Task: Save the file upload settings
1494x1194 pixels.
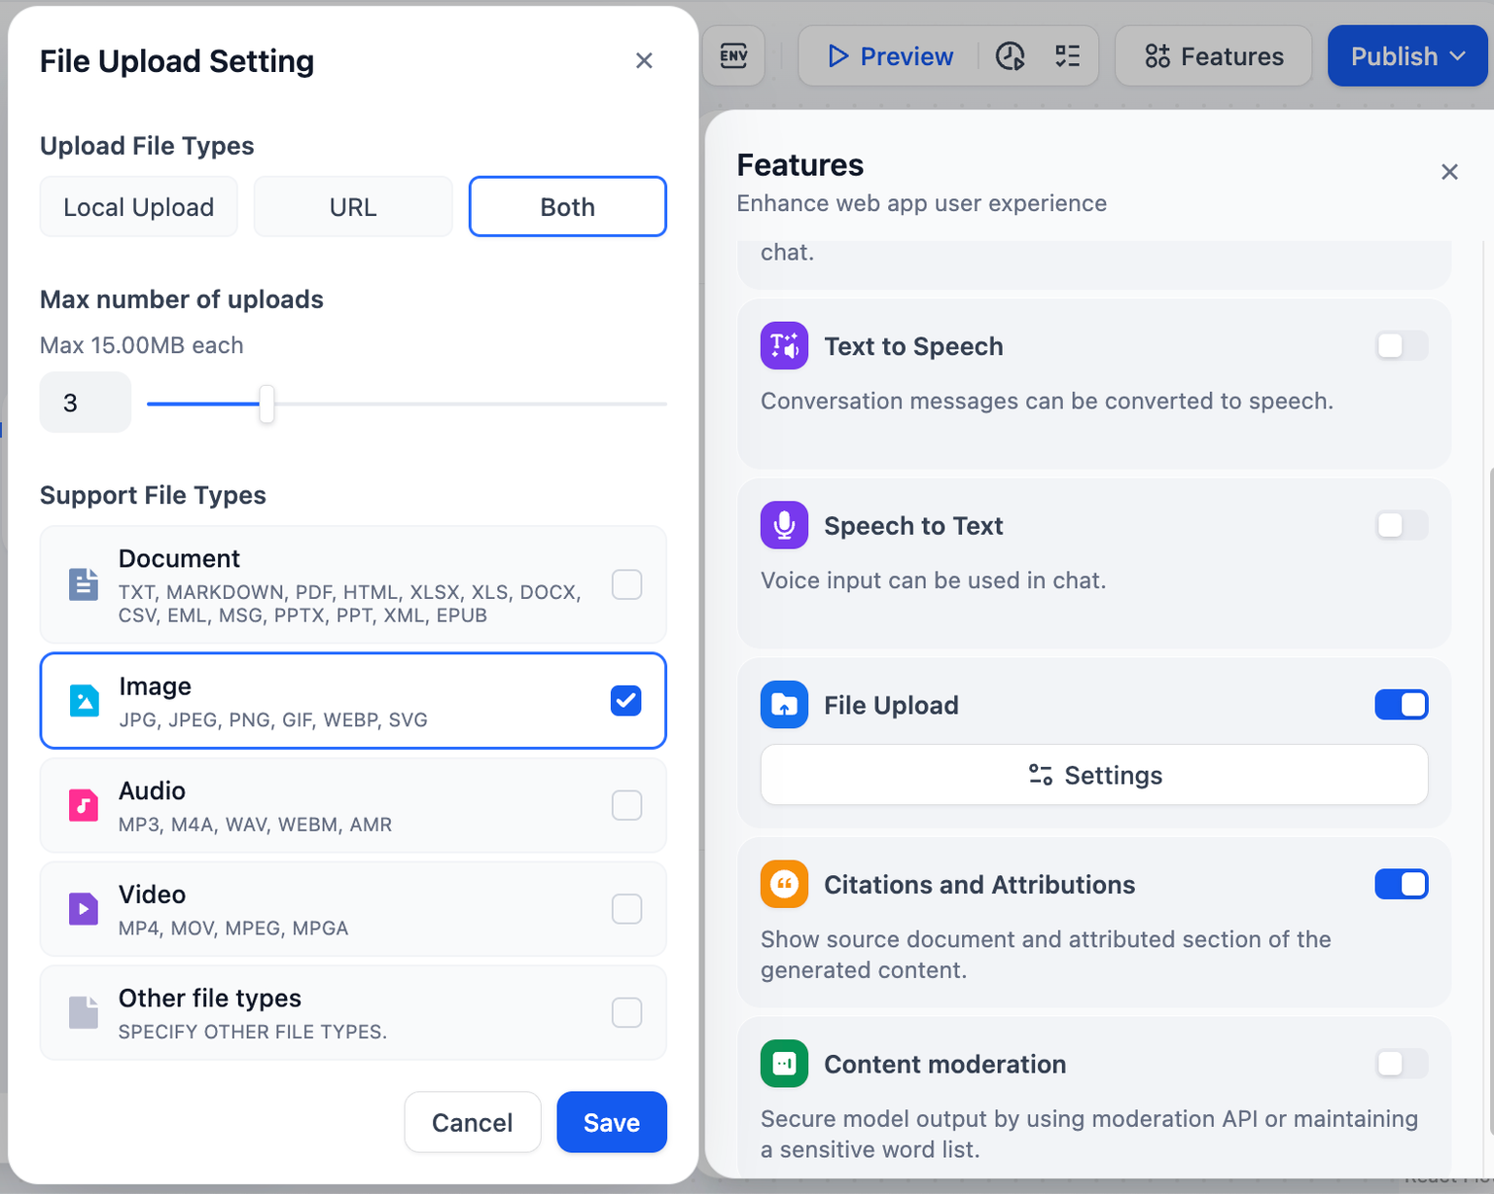Action: tap(612, 1122)
